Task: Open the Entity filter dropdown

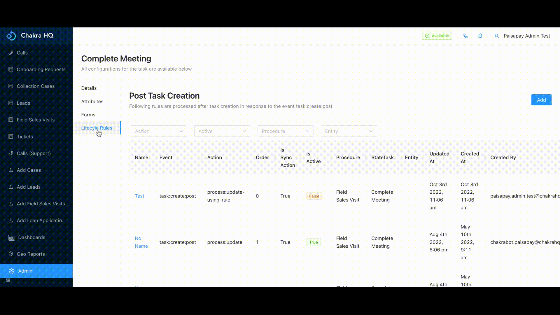Action: point(349,131)
